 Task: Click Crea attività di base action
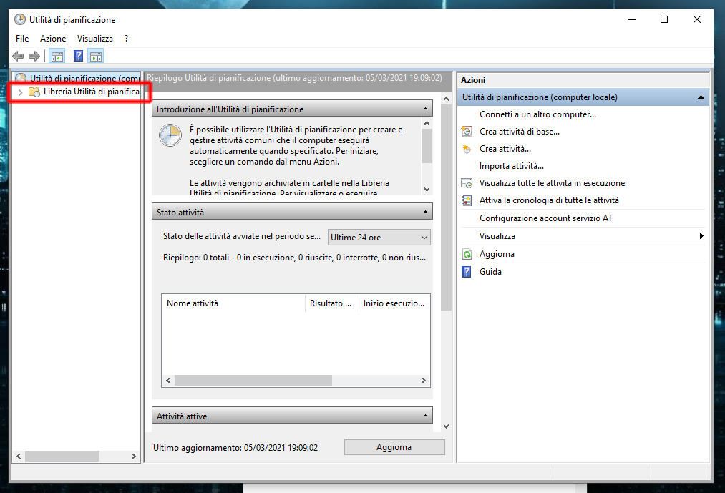(x=519, y=132)
